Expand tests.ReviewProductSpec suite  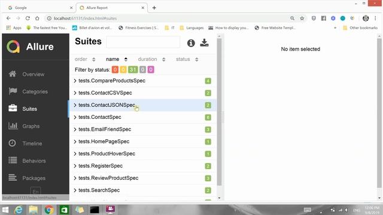pyautogui.click(x=143, y=178)
